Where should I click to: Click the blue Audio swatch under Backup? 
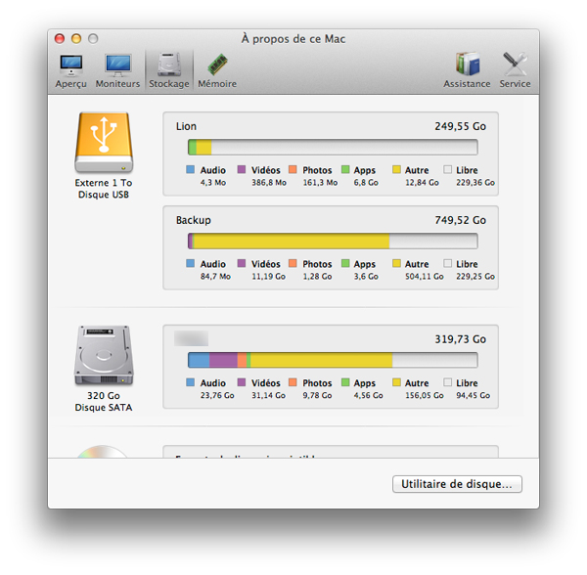click(x=191, y=263)
